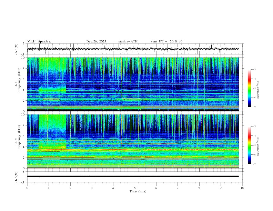
Task: Click the "Time (min)" axis title
Action: pyautogui.click(x=138, y=191)
